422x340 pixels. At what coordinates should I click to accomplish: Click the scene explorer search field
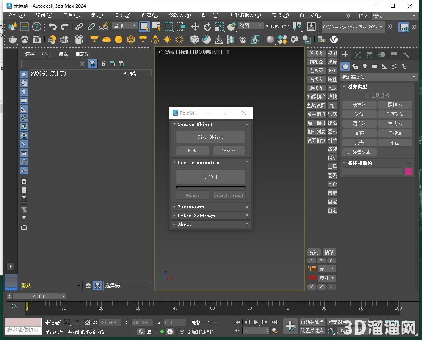click(x=50, y=64)
